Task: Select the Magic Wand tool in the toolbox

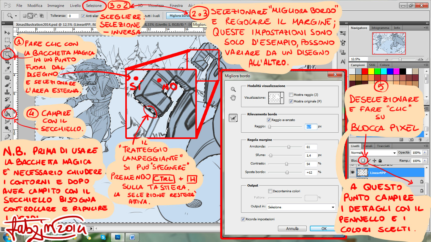Action: (x=7, y=55)
